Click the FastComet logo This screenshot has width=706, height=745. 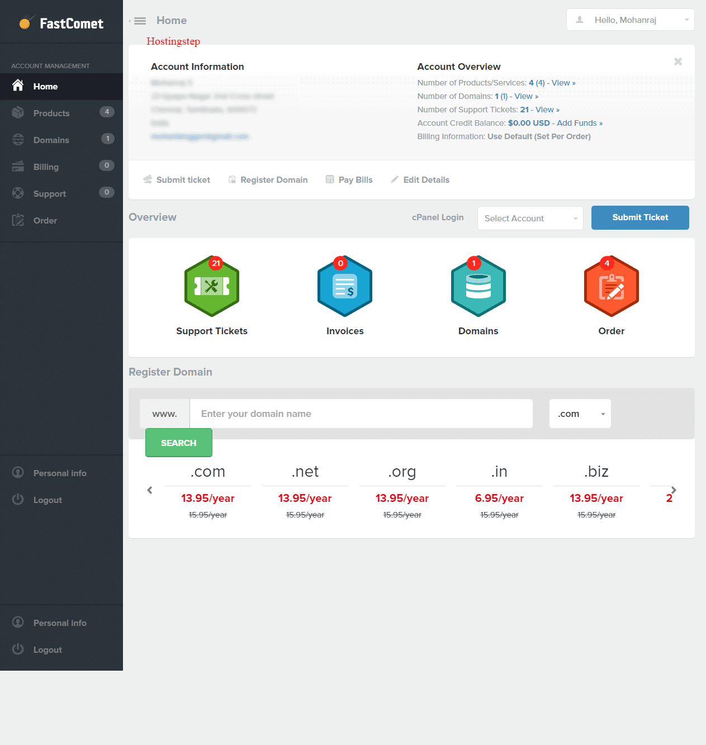(x=61, y=23)
